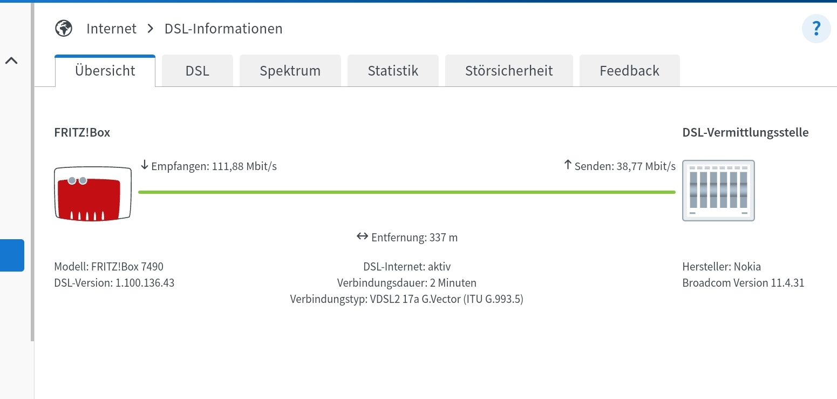Click the Senden speed label
Viewport: 837px width, 399px height.
[x=626, y=166]
